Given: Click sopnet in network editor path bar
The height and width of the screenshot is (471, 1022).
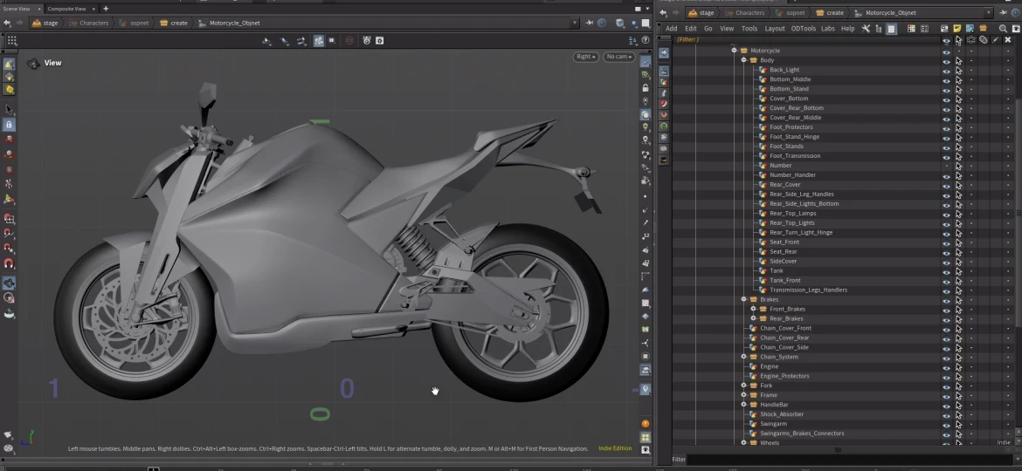Looking at the screenshot, I should coord(790,12).
